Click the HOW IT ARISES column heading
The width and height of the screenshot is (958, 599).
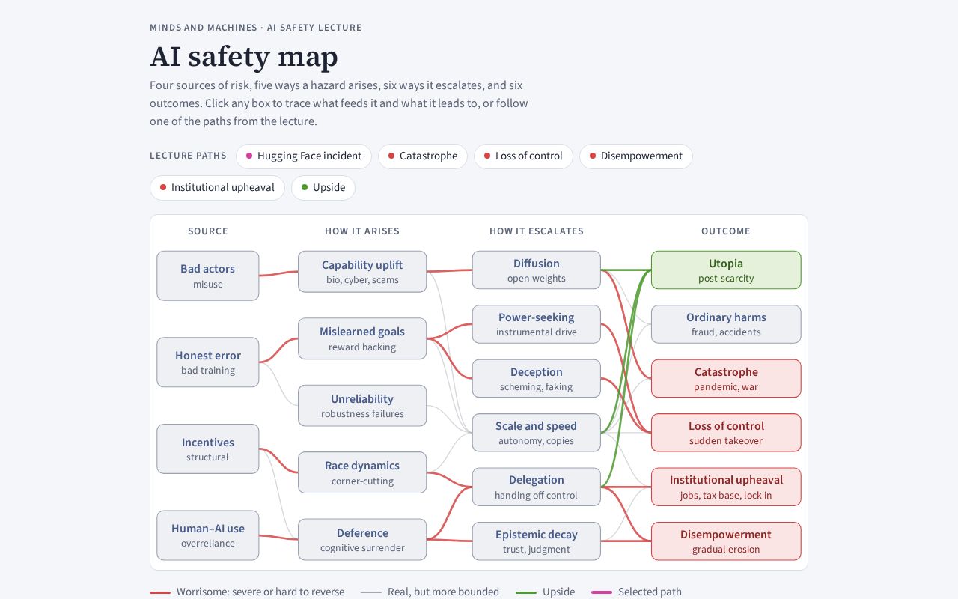[362, 231]
